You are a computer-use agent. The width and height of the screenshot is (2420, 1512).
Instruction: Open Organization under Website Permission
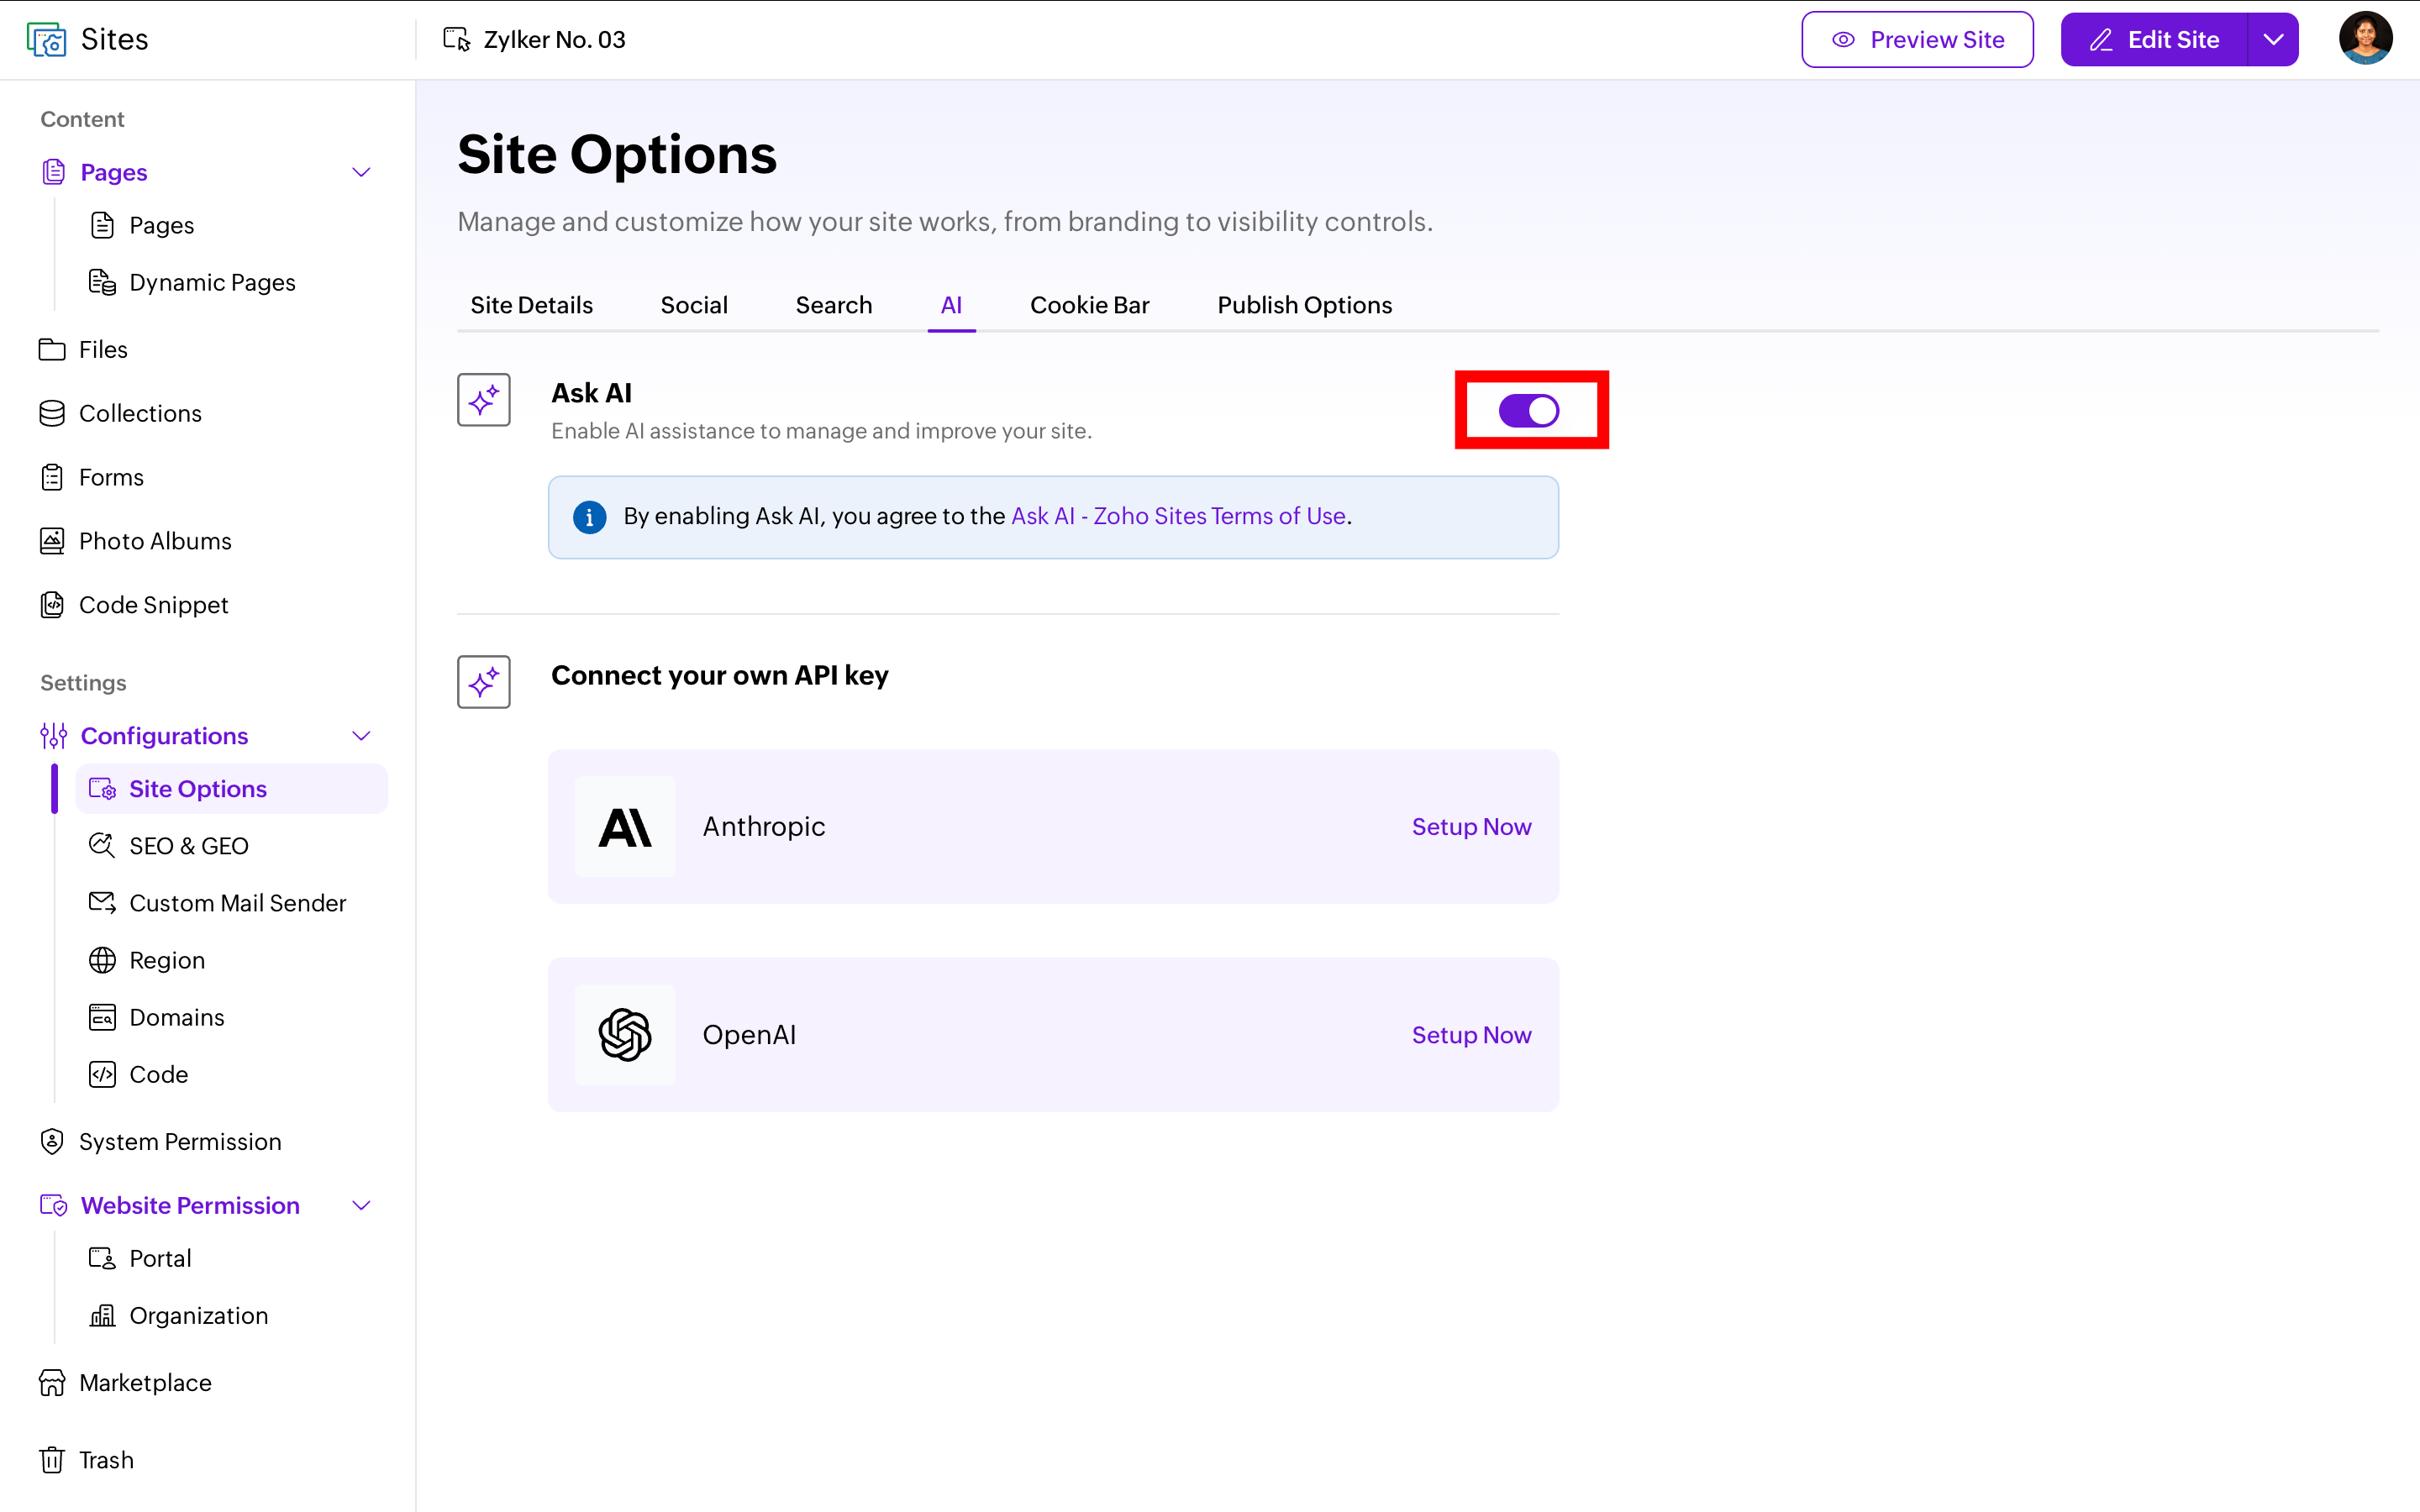click(179, 1315)
